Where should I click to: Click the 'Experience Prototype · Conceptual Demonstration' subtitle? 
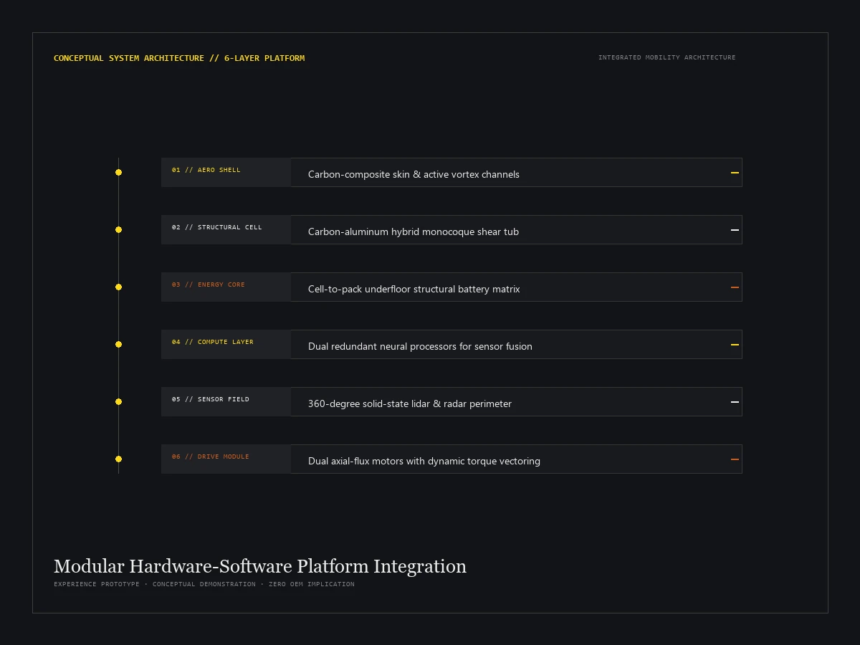(155, 584)
